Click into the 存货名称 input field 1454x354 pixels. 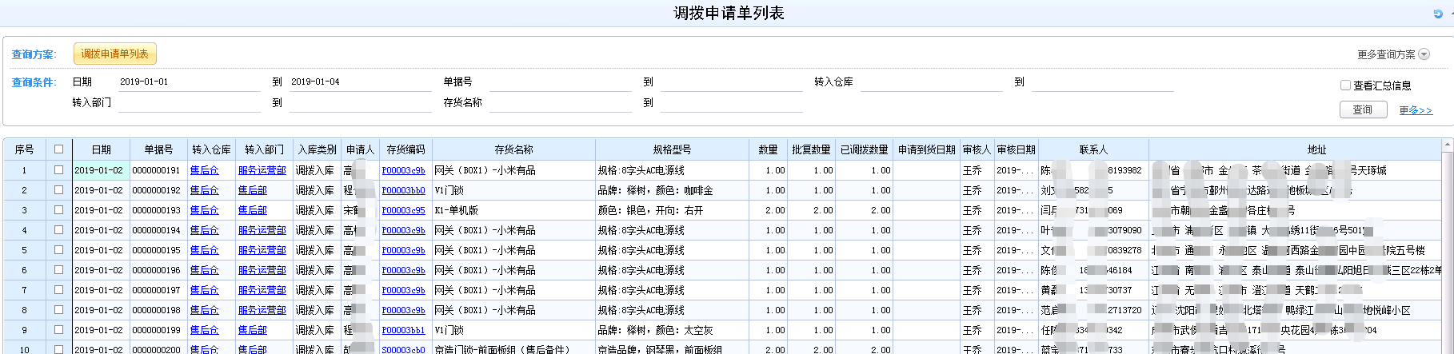[x=564, y=103]
